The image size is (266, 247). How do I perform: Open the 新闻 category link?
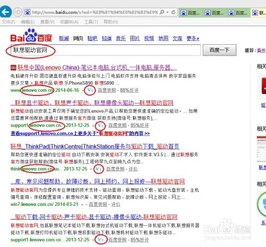(64, 38)
